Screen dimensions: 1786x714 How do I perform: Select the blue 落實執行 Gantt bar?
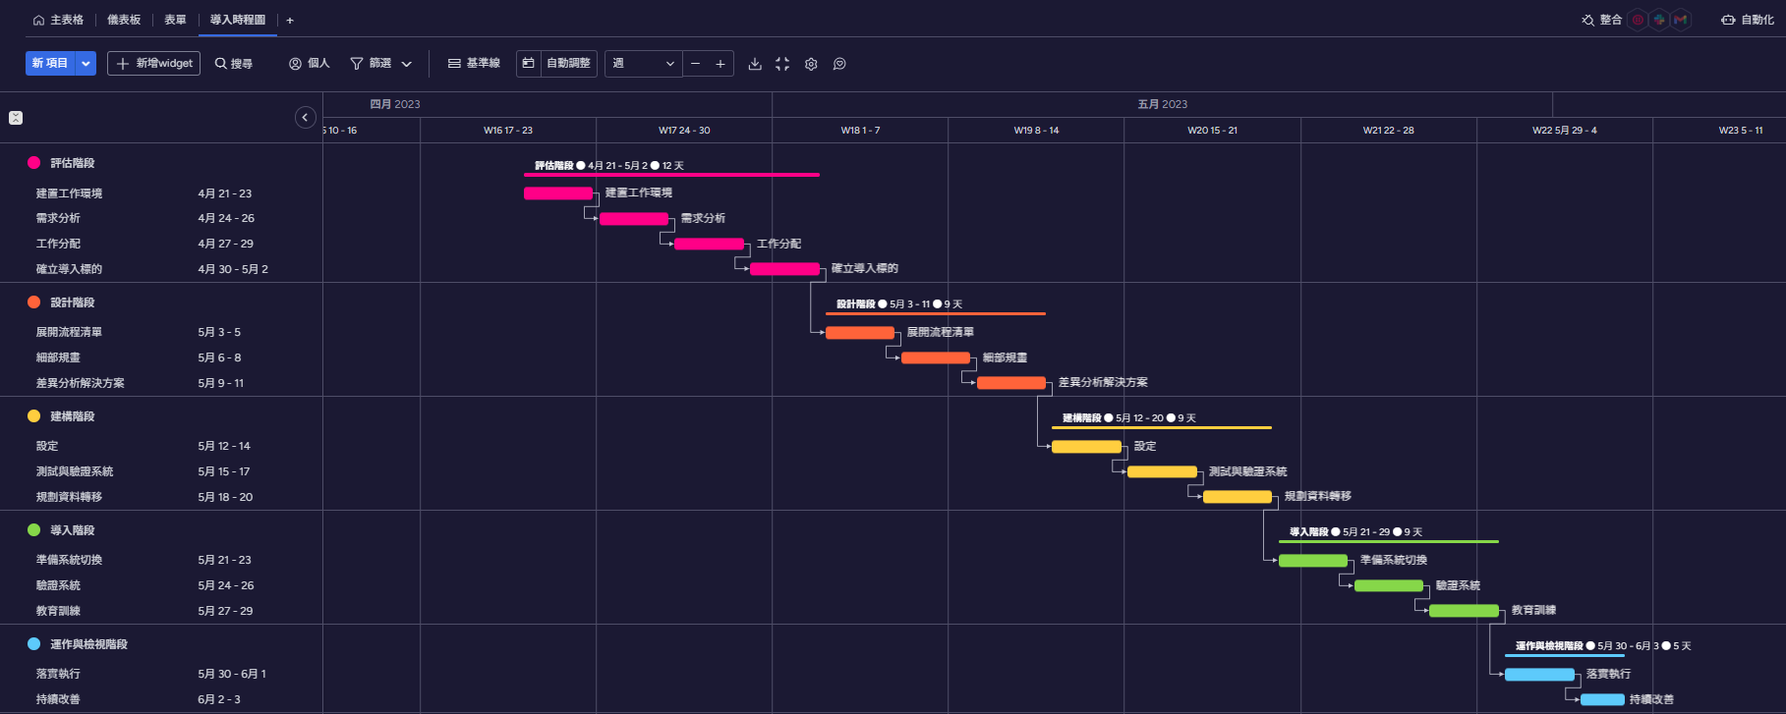point(1539,675)
